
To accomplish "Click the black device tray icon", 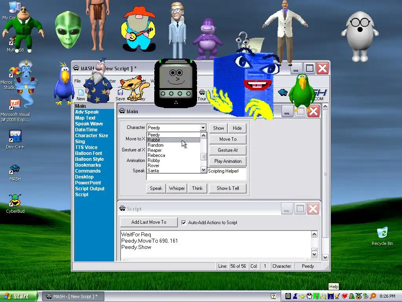I will pos(288,296).
